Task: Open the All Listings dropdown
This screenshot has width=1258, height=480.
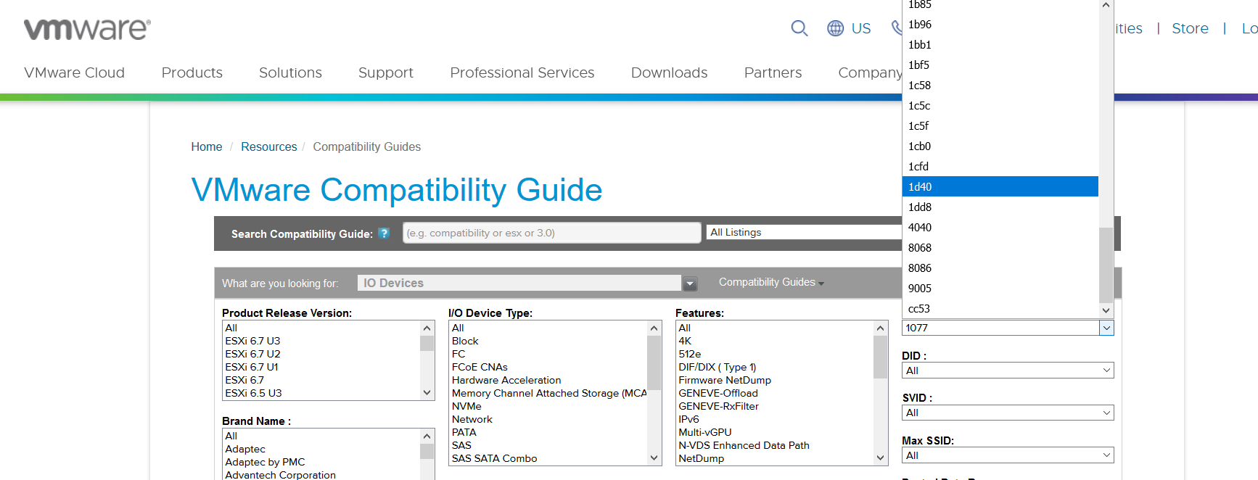Action: 804,232
